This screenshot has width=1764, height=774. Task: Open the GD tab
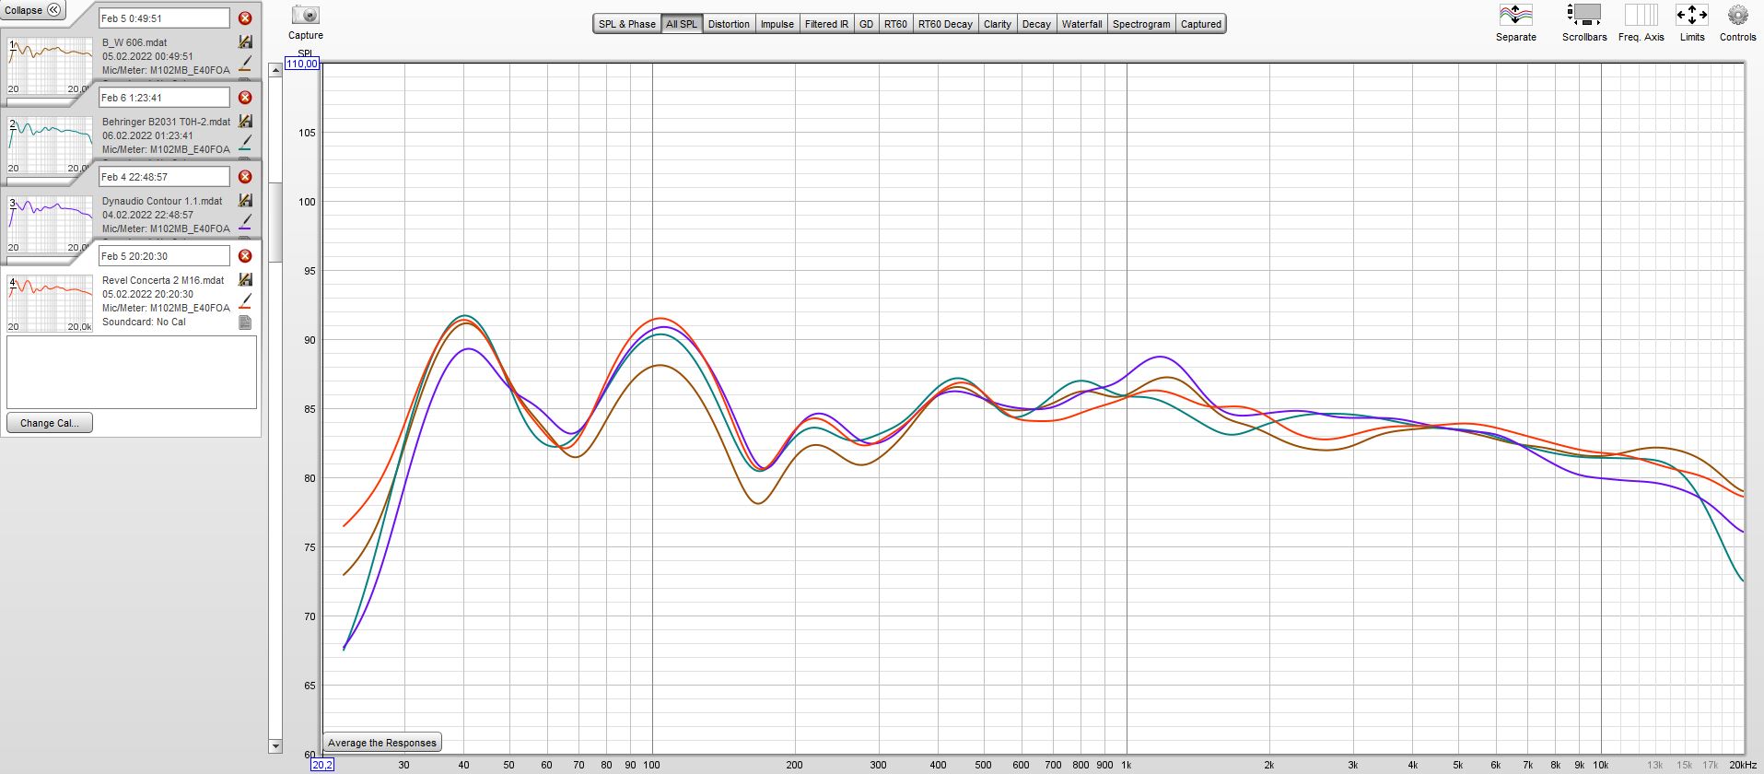(x=866, y=24)
